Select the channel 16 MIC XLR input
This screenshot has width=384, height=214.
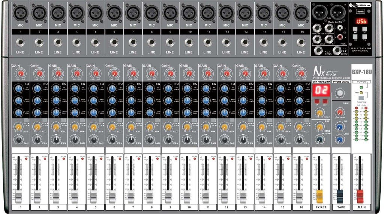pos(301,12)
